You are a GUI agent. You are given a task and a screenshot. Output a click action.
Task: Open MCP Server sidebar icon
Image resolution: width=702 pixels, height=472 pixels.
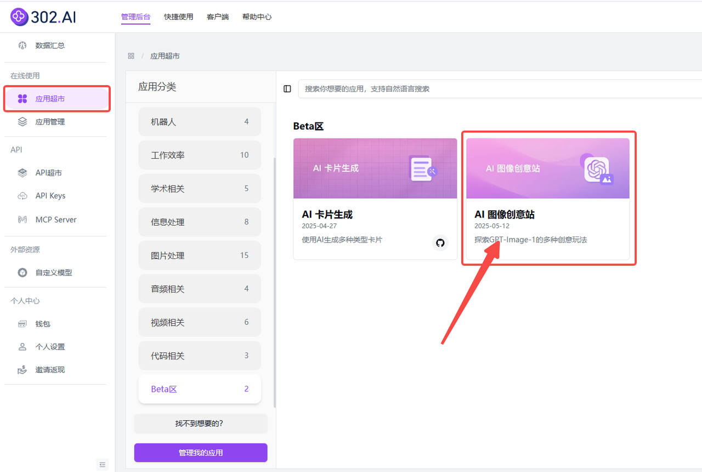click(22, 220)
